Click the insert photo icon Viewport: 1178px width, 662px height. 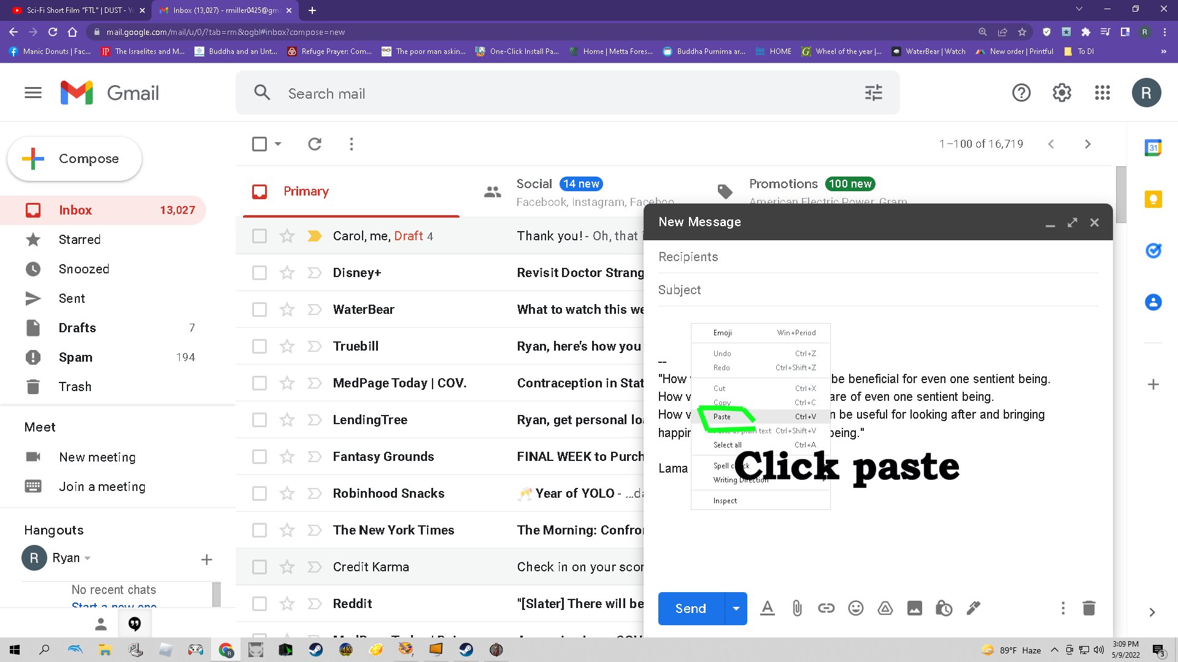[914, 609]
